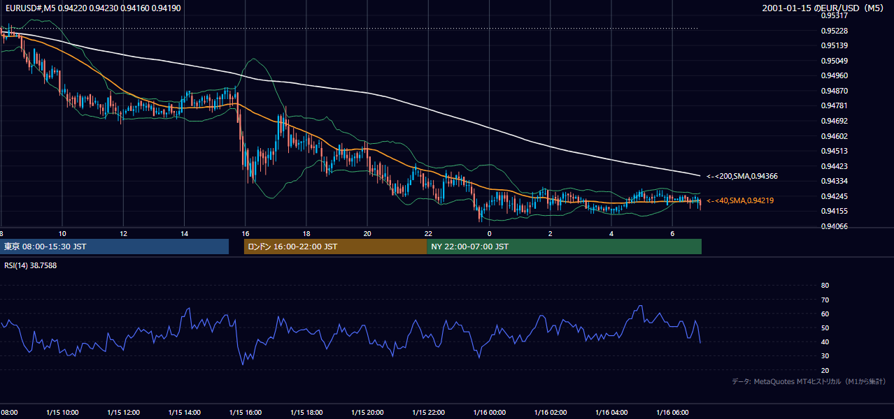Image resolution: width=894 pixels, height=419 pixels.
Task: Click the RSI scale value 50
Action: click(825, 328)
